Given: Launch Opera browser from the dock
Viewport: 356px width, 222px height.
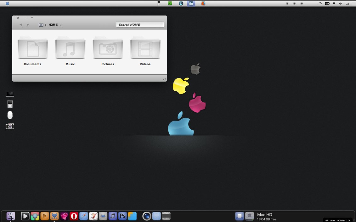Looking at the screenshot, I should pos(74,216).
